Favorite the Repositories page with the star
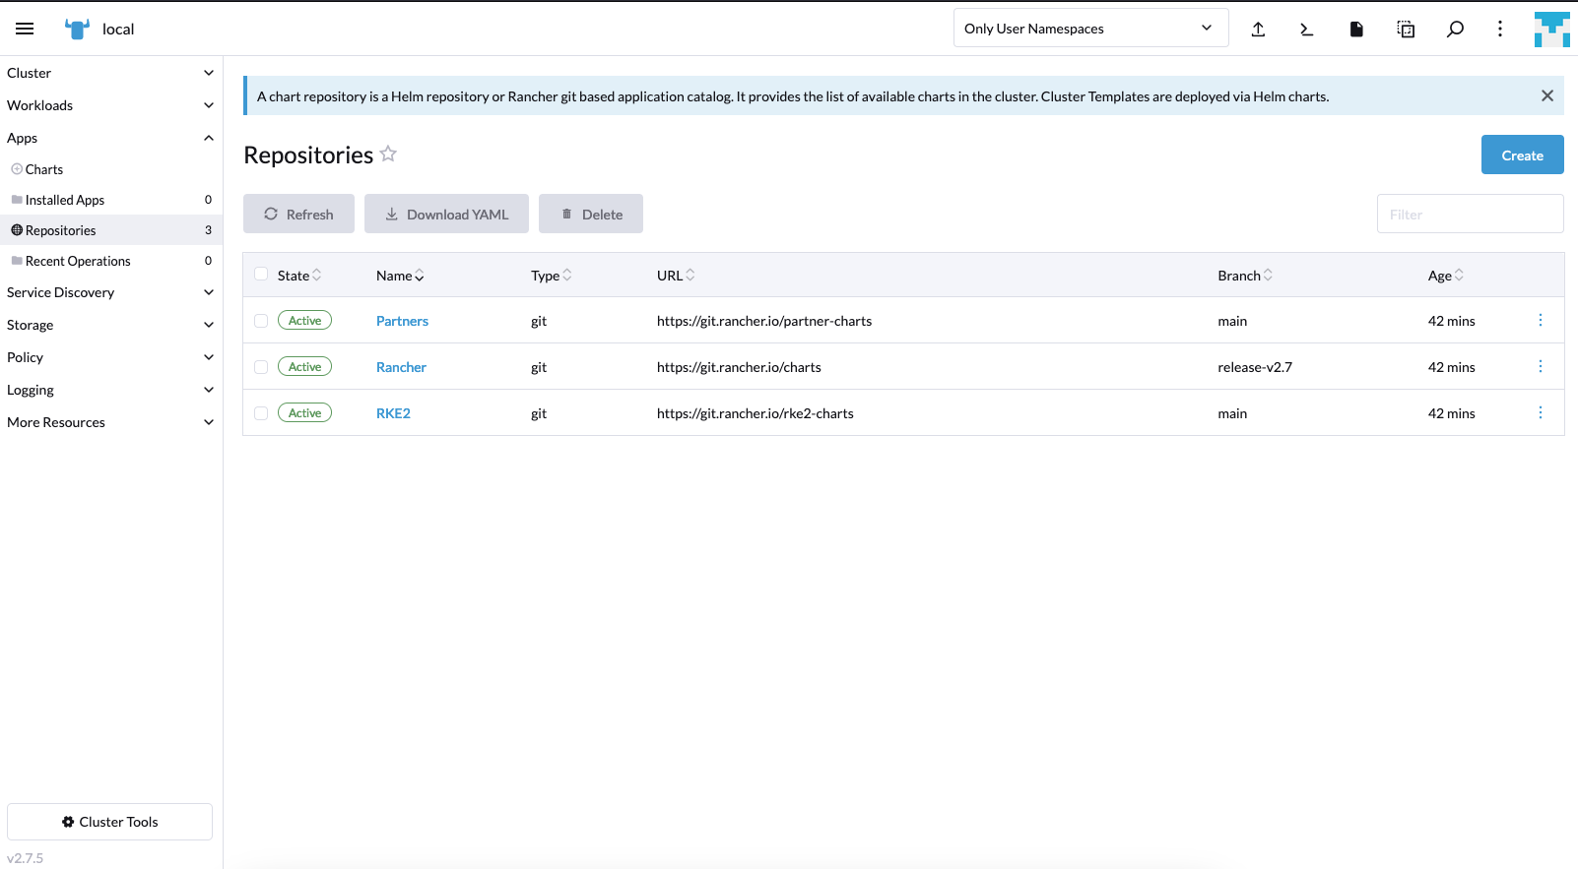Image resolution: width=1578 pixels, height=869 pixels. [x=388, y=154]
